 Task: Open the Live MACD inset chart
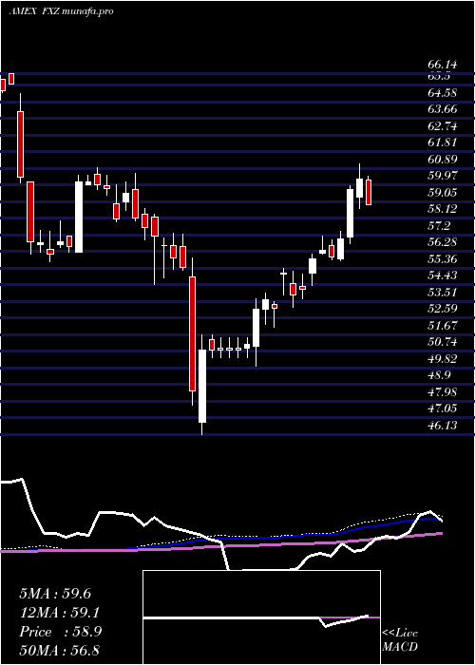point(261,617)
